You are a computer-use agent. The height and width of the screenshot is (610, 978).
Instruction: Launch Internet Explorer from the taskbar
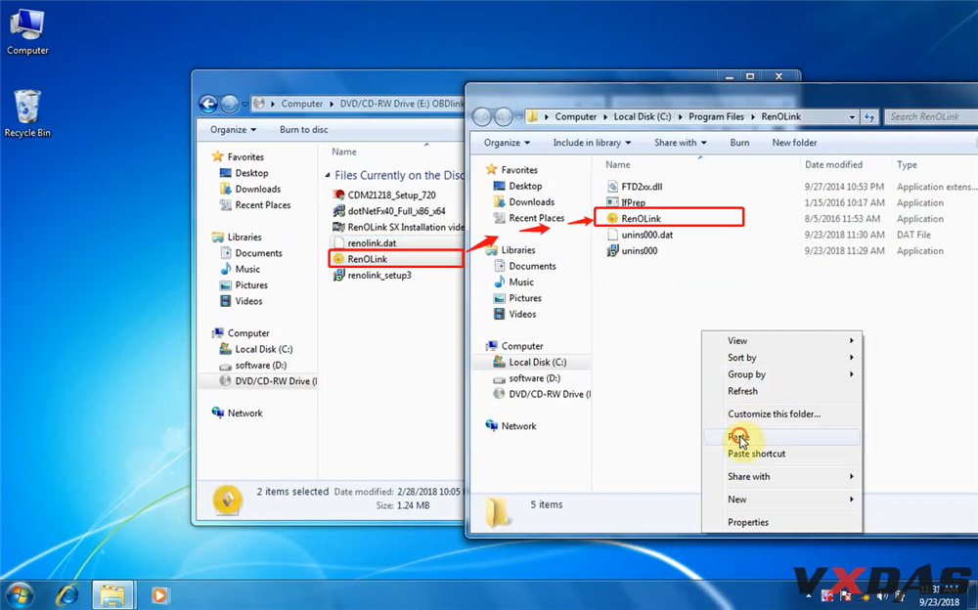(x=67, y=595)
